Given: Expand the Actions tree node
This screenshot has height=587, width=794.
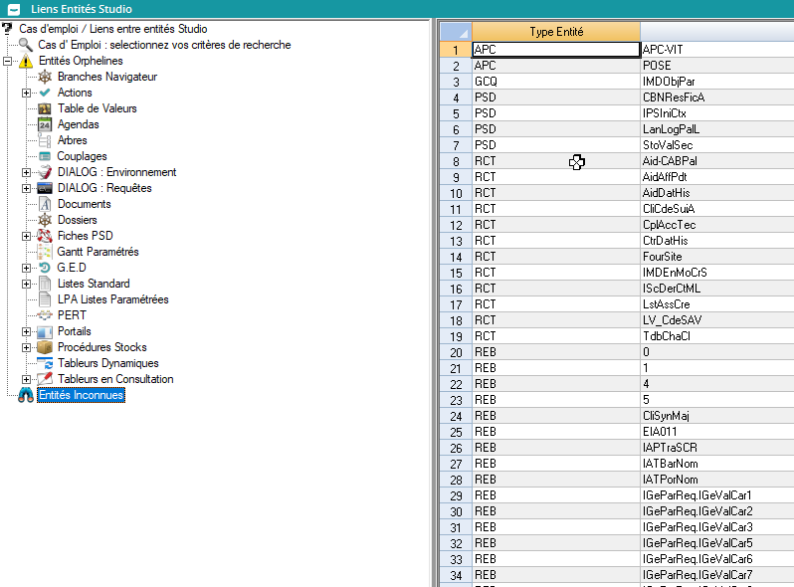Looking at the screenshot, I should (27, 93).
